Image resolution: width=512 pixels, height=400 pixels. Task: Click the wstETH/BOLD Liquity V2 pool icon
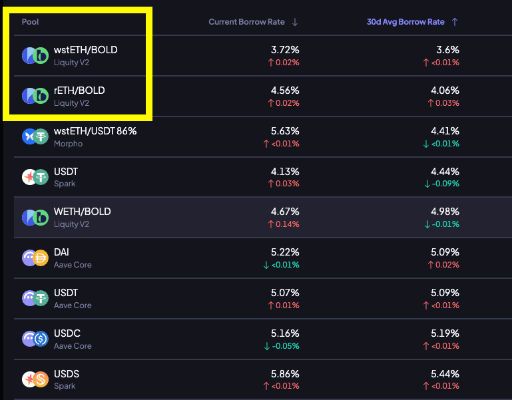coord(35,55)
